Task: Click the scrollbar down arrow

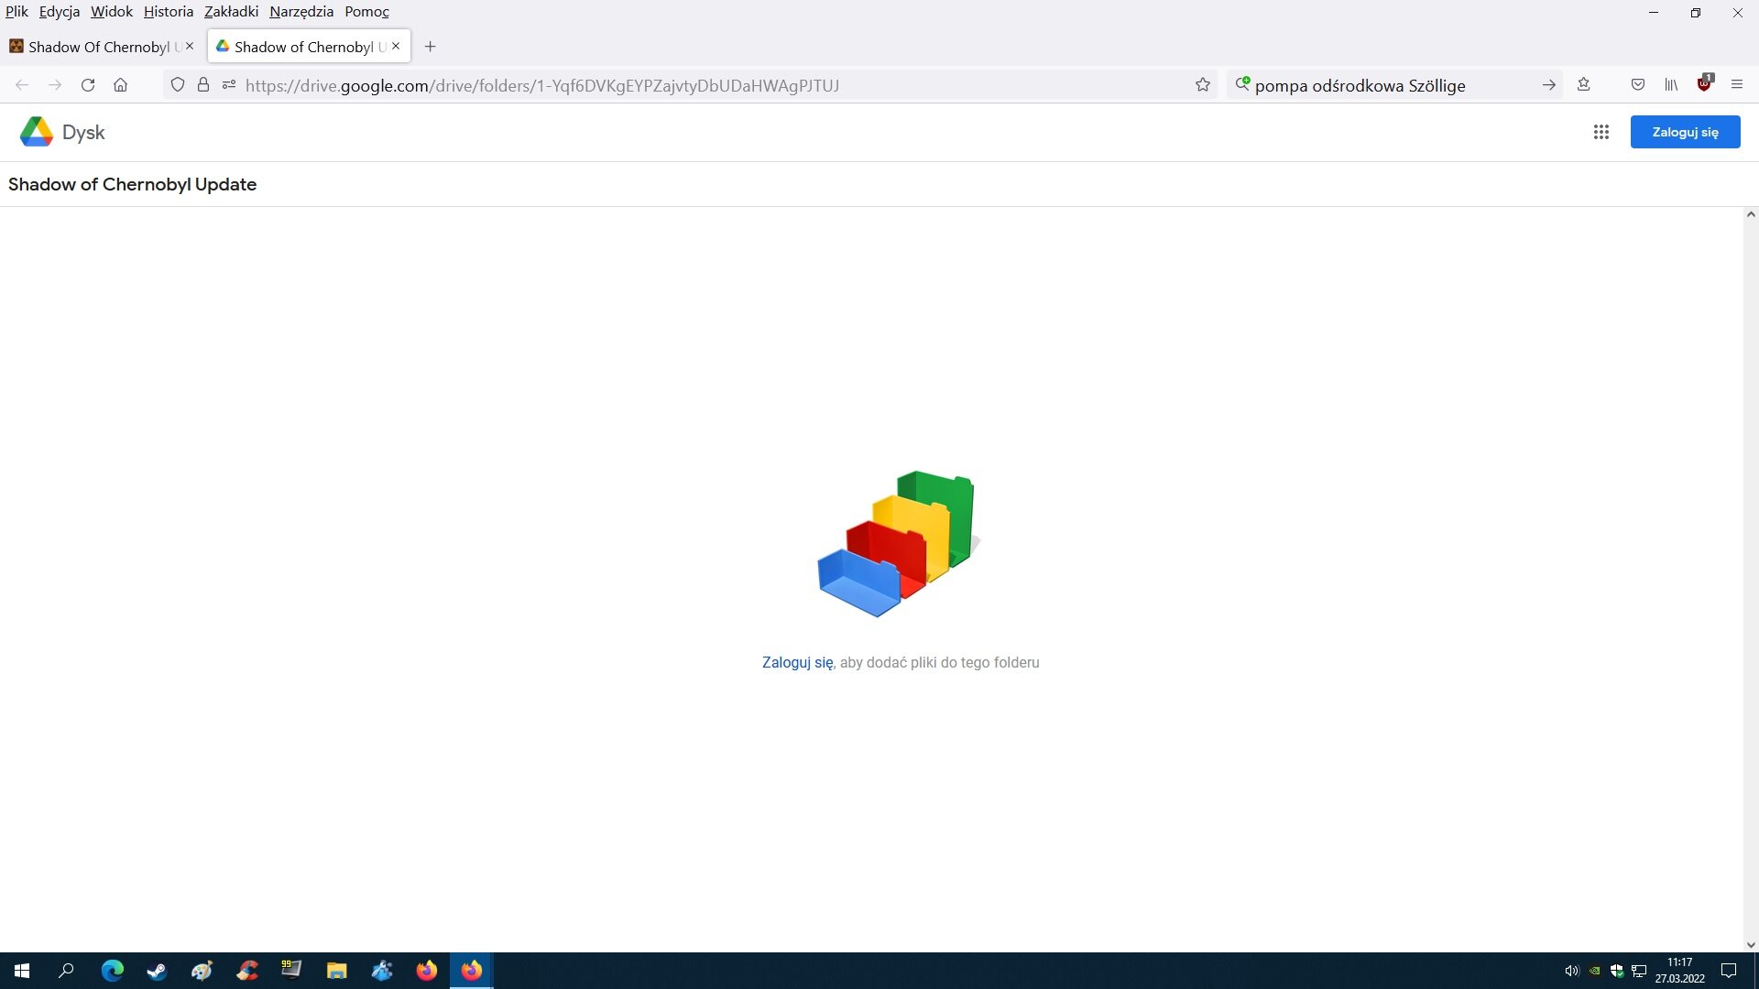Action: pos(1751,945)
